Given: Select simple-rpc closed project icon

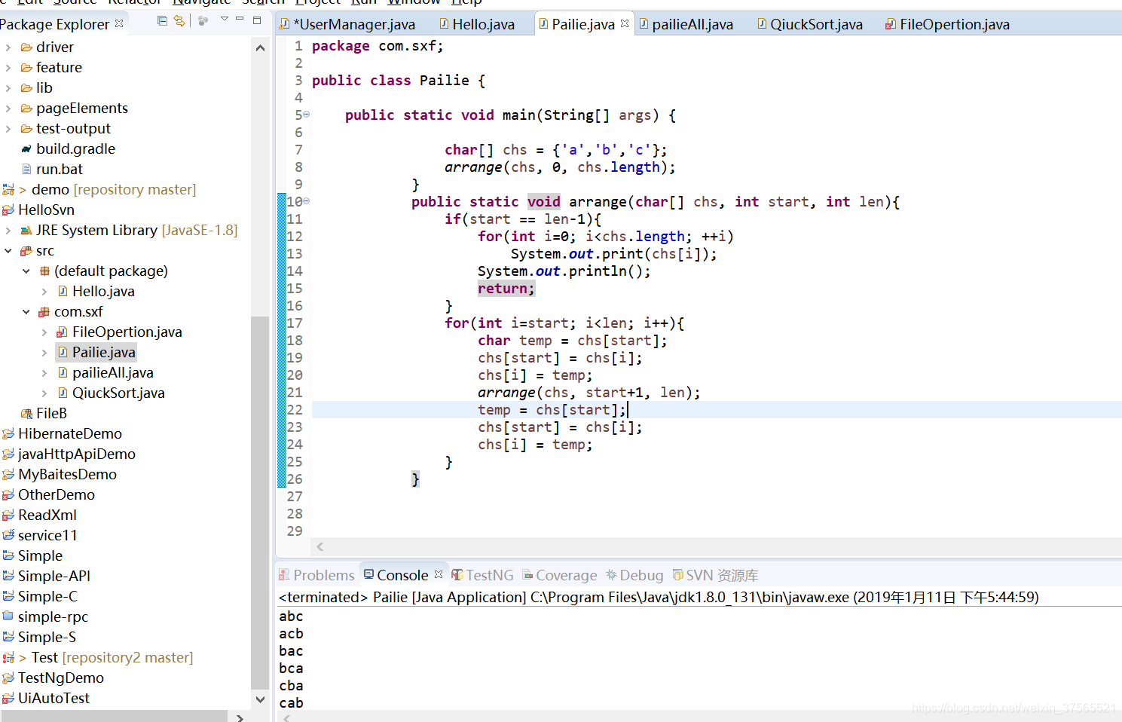Looking at the screenshot, I should pyautogui.click(x=8, y=617).
